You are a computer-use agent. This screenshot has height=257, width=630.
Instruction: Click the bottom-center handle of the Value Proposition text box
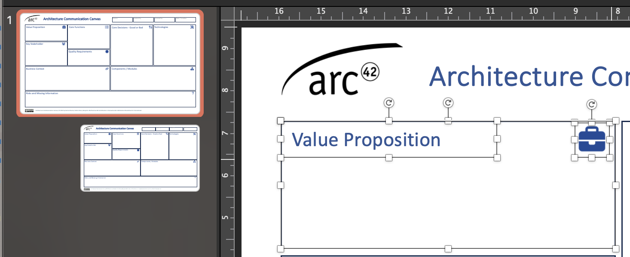(388, 158)
